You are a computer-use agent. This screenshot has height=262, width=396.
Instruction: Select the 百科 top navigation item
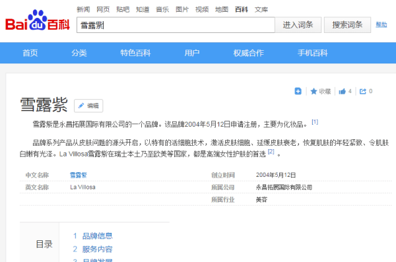[x=241, y=10]
